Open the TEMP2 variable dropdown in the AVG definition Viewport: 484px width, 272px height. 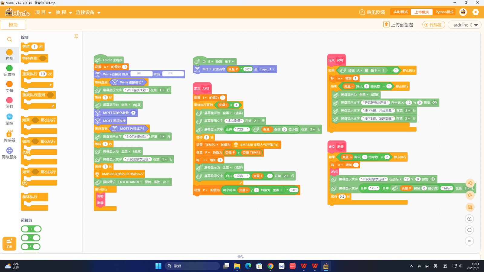[x=212, y=145]
